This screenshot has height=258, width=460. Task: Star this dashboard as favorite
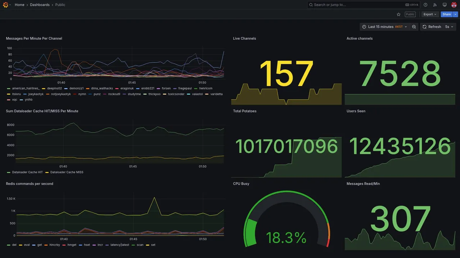(399, 14)
